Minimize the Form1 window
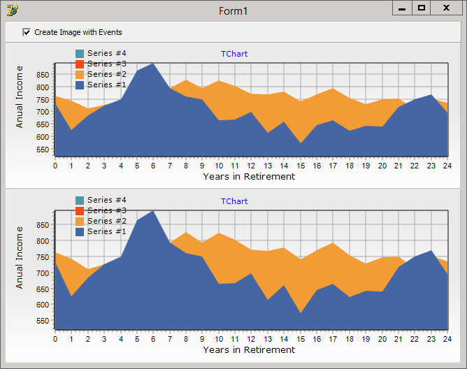This screenshot has width=467, height=369. (x=402, y=8)
